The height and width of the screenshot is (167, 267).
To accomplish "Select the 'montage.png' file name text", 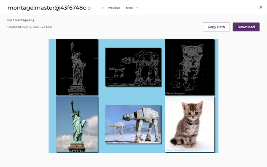I will pyautogui.click(x=24, y=20).
